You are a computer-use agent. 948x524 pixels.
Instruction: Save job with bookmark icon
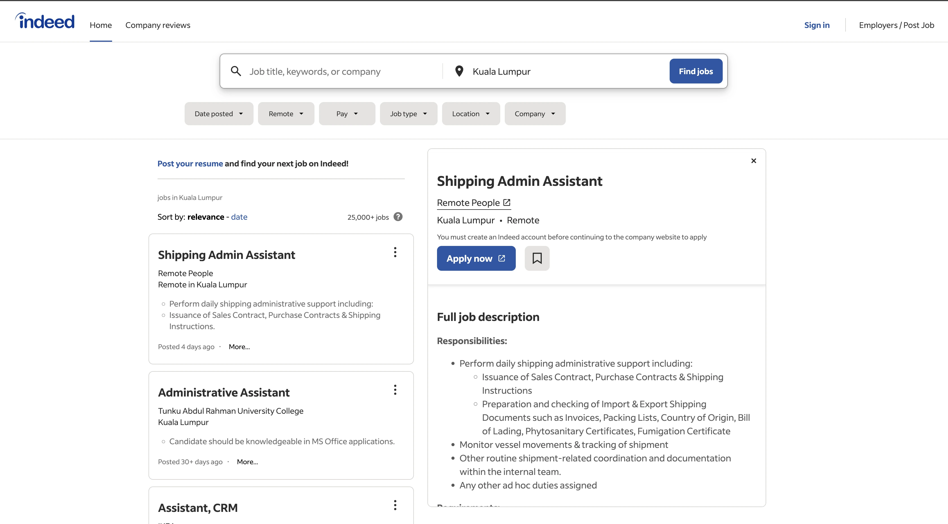coord(537,259)
